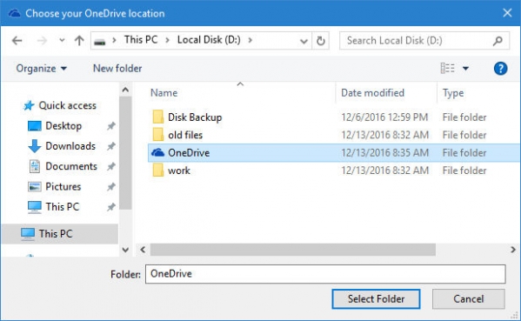Click navigation pane scroll up arrow

coord(125,90)
